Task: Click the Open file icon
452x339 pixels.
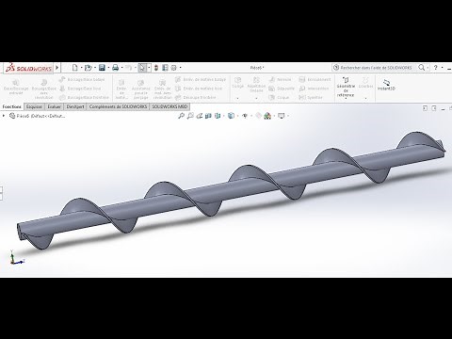Action: (x=88, y=68)
